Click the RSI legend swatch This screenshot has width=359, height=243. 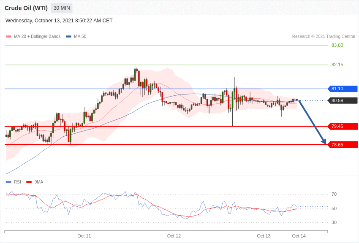click(x=8, y=182)
